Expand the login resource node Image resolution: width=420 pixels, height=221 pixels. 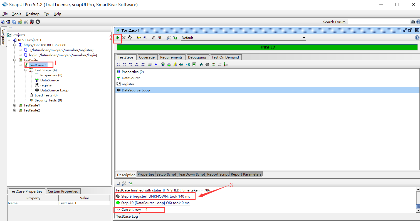tap(20, 55)
